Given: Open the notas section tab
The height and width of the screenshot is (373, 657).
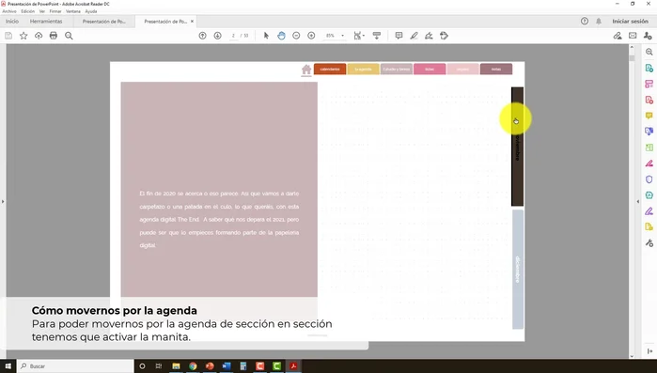Looking at the screenshot, I should coord(496,70).
